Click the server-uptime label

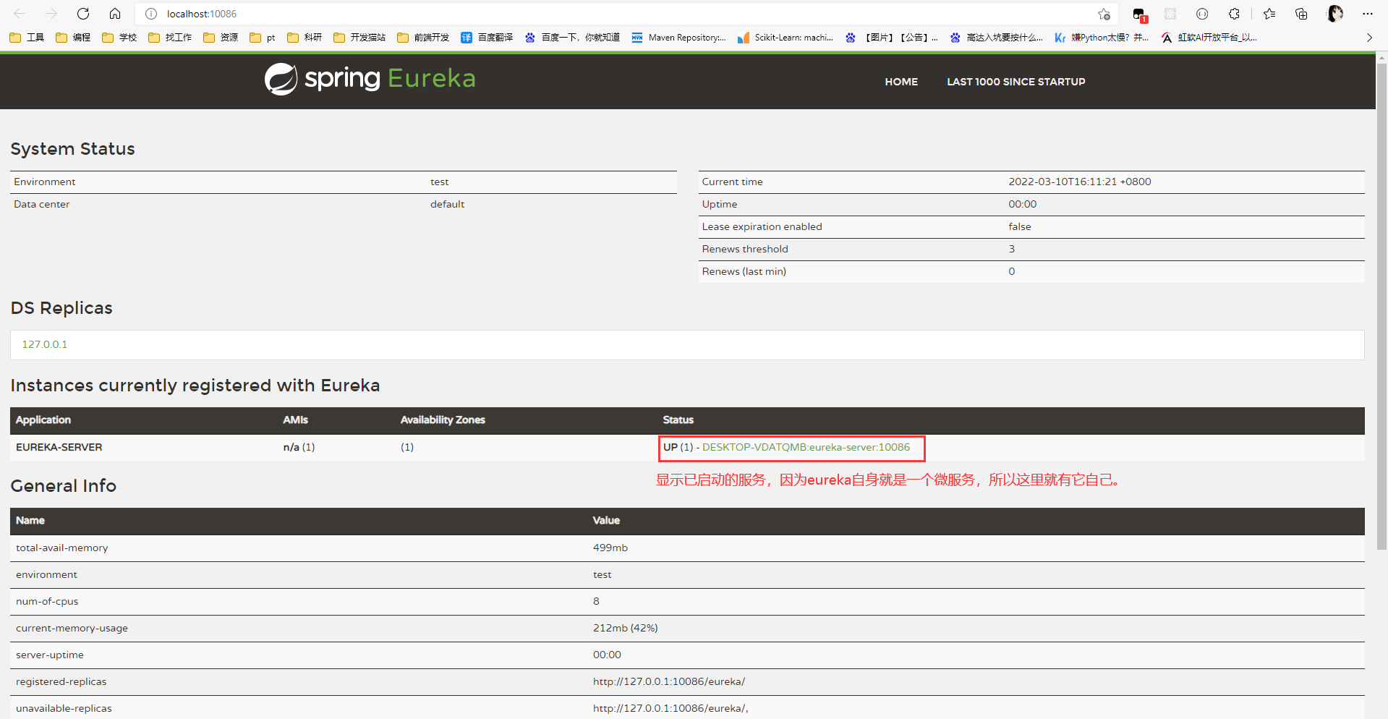tap(50, 655)
